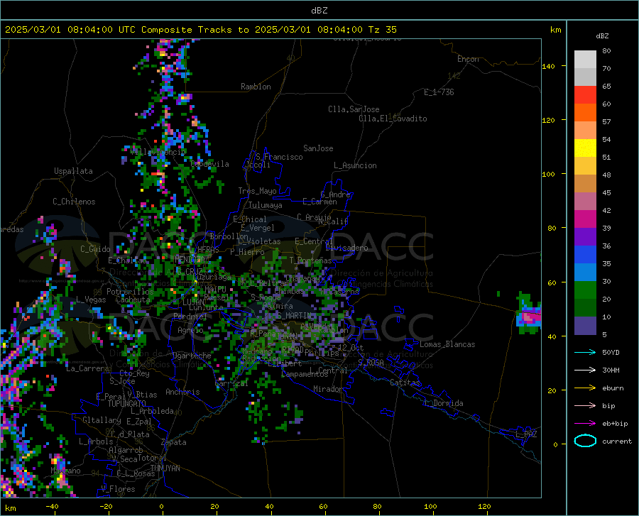Select the blue 35-36 dBZ swatch
Viewport: 639px width, 516px height.
(x=585, y=255)
